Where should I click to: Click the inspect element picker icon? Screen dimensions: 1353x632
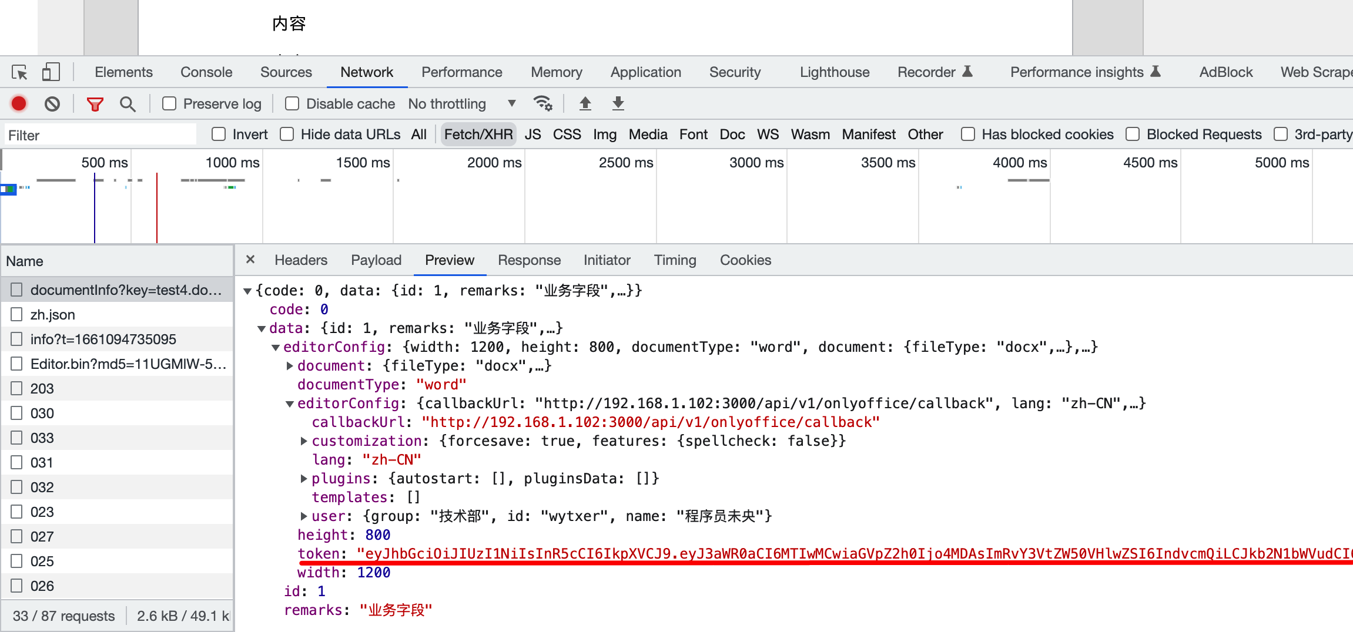19,72
